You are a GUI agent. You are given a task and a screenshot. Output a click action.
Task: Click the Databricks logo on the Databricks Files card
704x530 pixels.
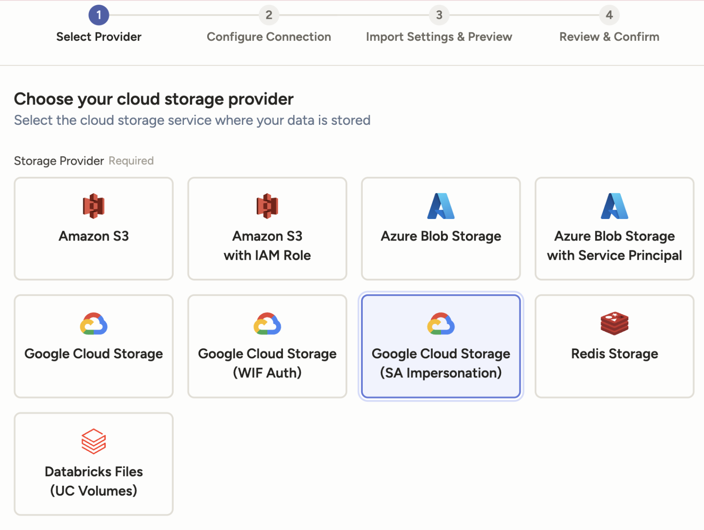94,441
